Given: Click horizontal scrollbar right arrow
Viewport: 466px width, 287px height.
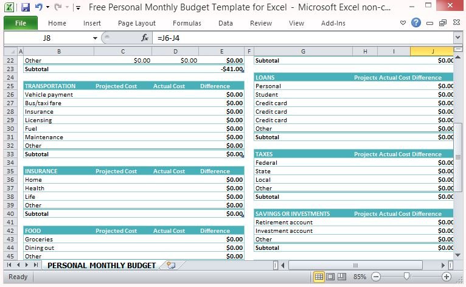Looking at the screenshot, I should [443, 265].
